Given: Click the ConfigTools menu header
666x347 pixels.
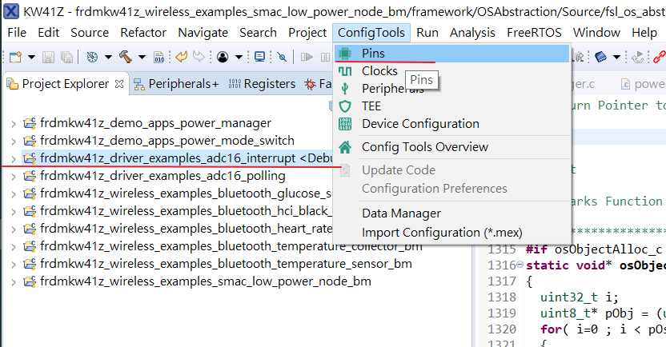Looking at the screenshot, I should coord(371,33).
